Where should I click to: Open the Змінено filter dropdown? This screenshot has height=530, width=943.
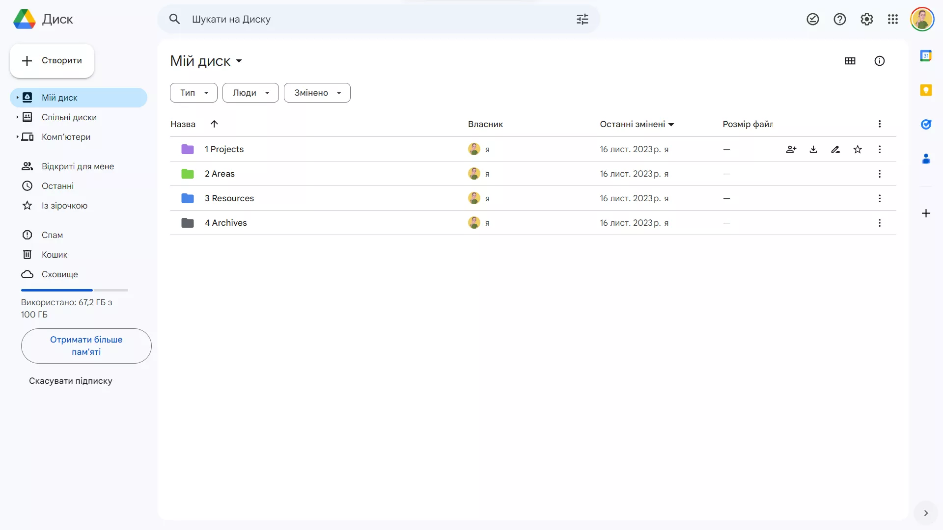tap(317, 93)
